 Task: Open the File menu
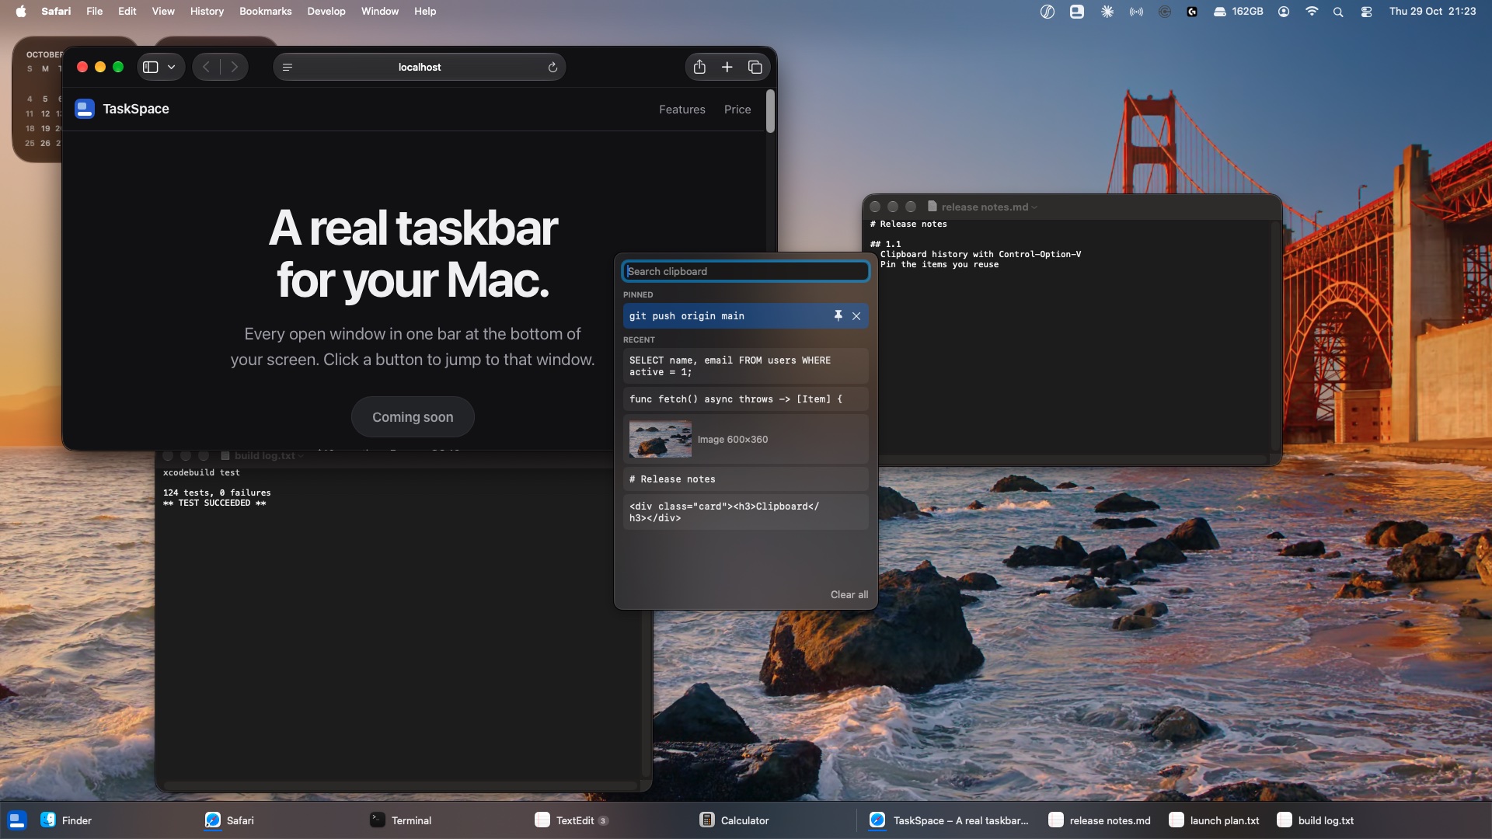[x=94, y=11]
